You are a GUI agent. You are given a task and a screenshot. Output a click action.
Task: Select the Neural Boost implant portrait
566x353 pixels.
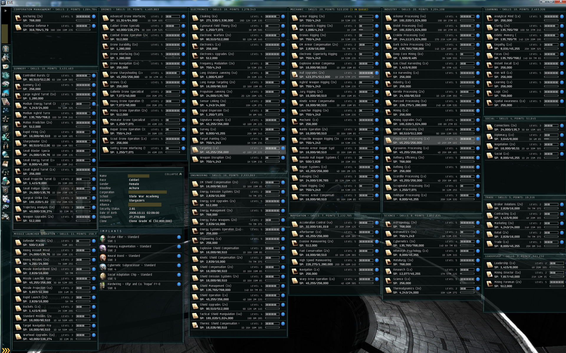(103, 258)
